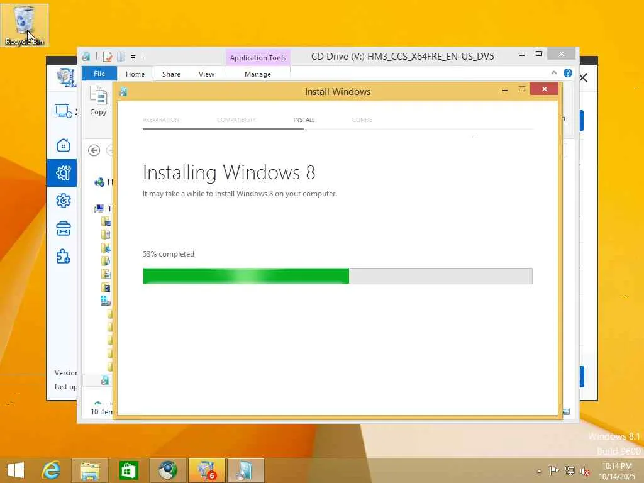Screen dimensions: 644x483
Task: Open the home icon in blue sidebar app
Action: click(64, 145)
